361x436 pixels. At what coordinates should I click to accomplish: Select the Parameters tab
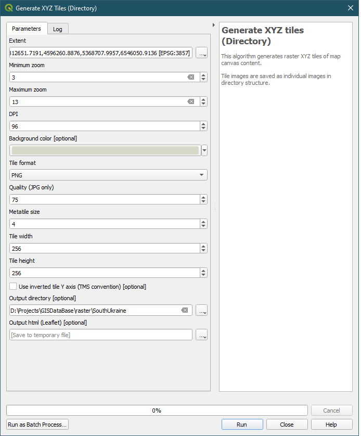pos(27,29)
